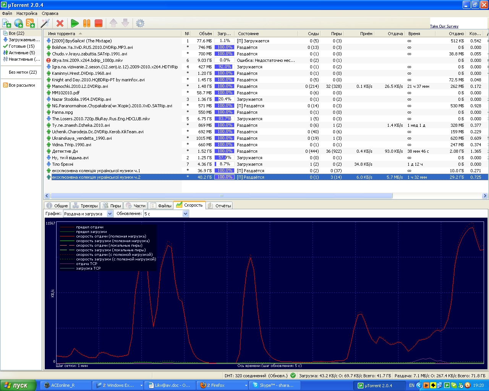The width and height of the screenshot is (489, 391).
Task: Open the Настройка menu
Action: [27, 13]
